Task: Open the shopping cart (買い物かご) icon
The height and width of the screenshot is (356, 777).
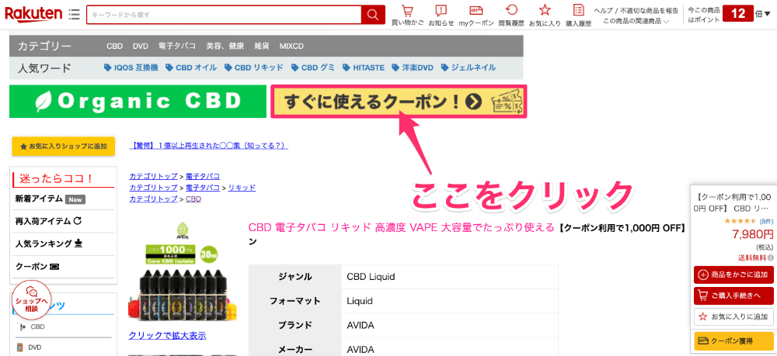Action: [407, 14]
